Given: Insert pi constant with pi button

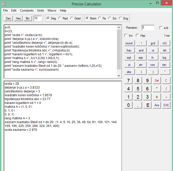Looking at the screenshot, I should click(129, 65).
